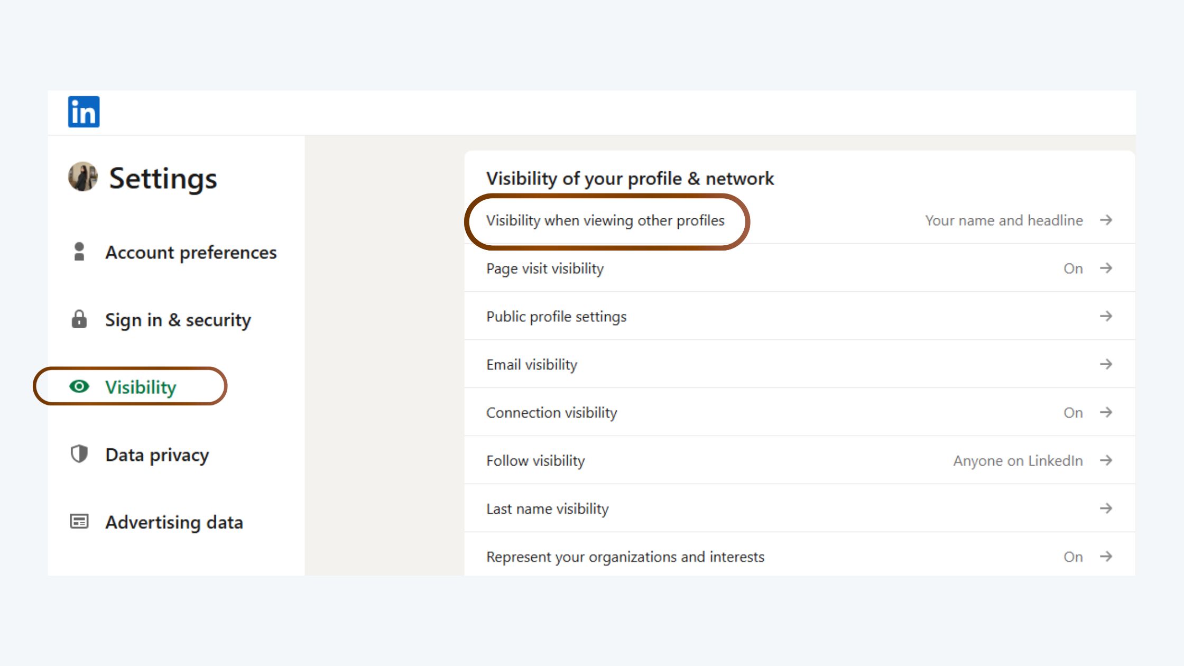Click the shield icon for Data privacy
This screenshot has width=1184, height=666.
[x=79, y=454]
